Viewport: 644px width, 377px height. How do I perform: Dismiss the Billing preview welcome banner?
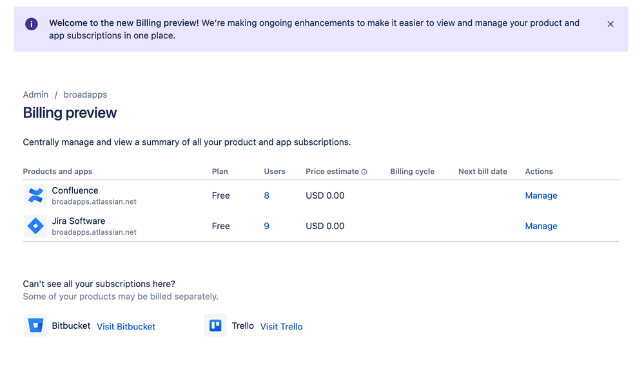coord(610,24)
